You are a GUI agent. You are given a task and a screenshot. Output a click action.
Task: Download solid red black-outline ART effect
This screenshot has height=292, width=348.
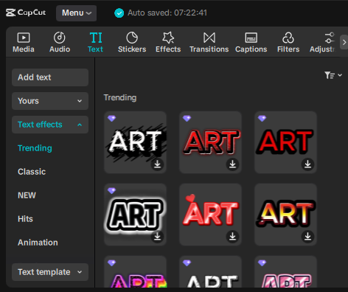pos(307,164)
